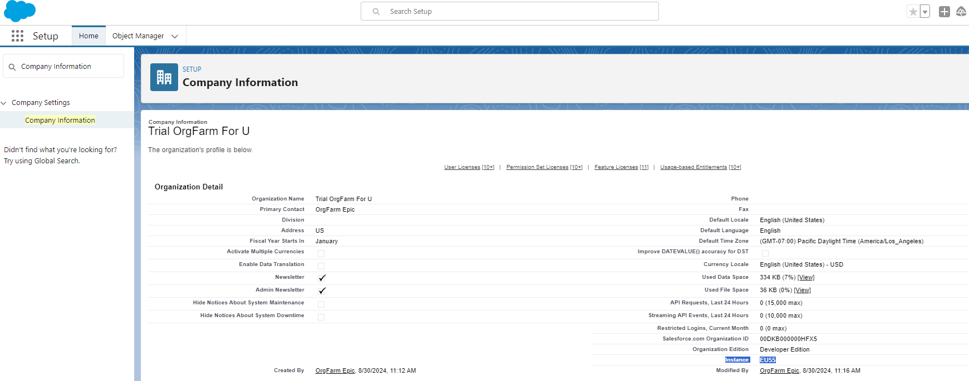
Task: Click the Streaming API Events value 0 (10,000 max)
Action: pos(781,315)
